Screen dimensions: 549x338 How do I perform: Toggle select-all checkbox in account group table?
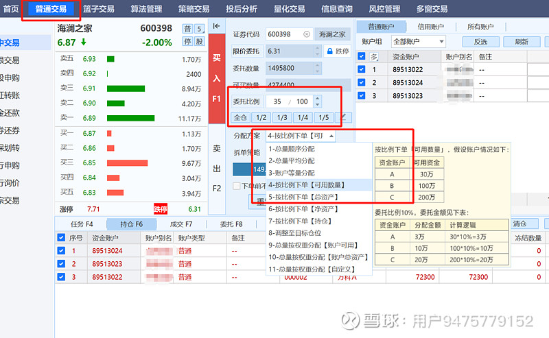[362, 56]
